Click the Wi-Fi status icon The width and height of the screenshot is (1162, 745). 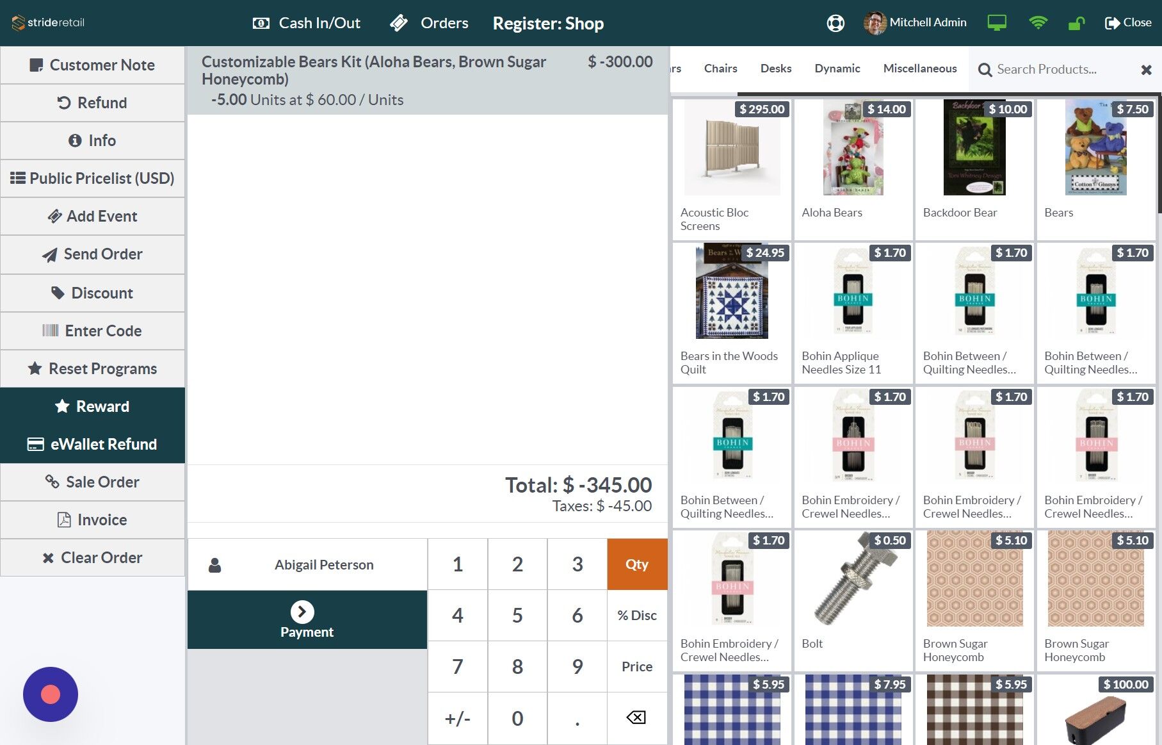(x=1038, y=22)
